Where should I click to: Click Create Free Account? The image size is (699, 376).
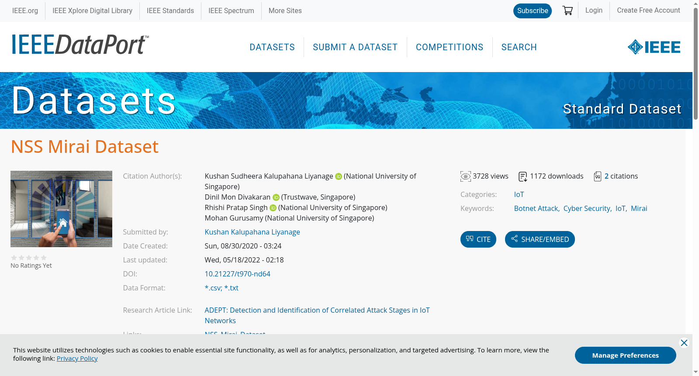click(648, 10)
